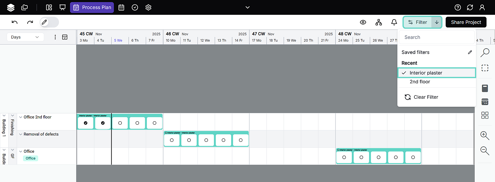Open the notifications bell
Viewport: 495px width, 182px height.
pyautogui.click(x=394, y=22)
